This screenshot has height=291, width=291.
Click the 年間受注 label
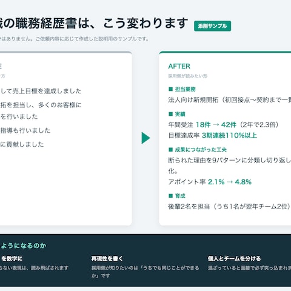coord(181,125)
